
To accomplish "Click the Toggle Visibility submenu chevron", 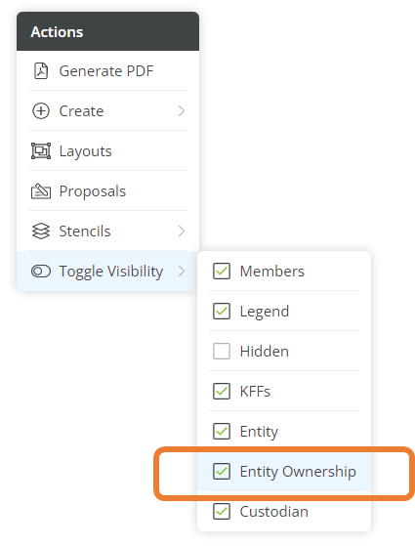I will pos(182,271).
